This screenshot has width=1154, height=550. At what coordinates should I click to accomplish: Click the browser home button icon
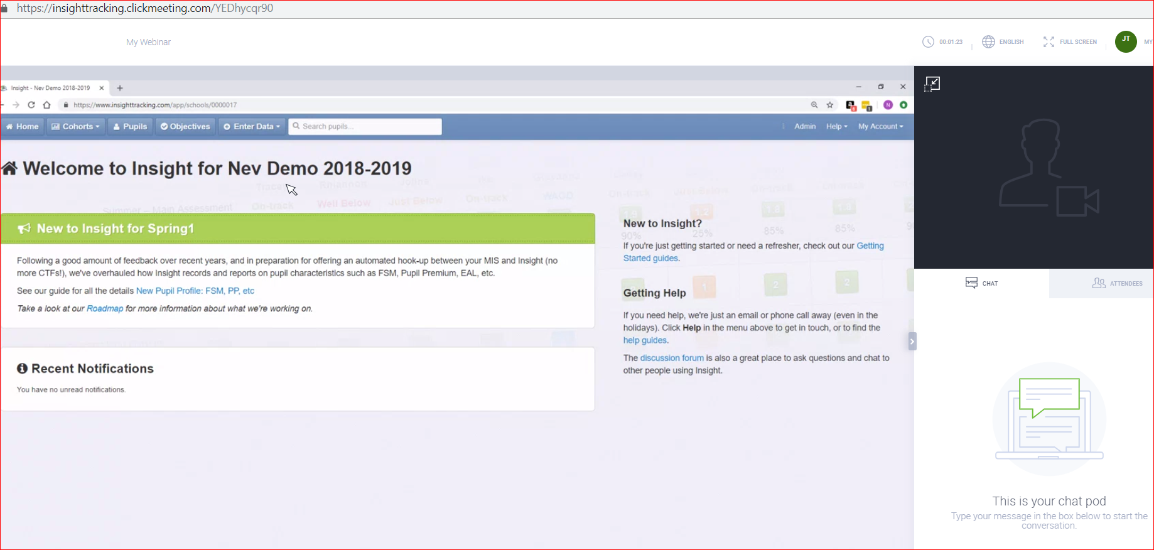(47, 105)
